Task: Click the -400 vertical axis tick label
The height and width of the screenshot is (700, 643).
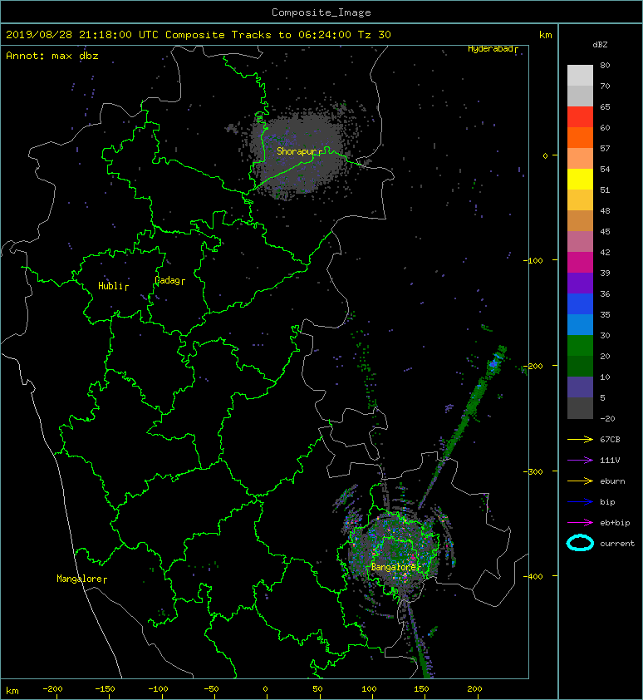Action: coord(533,576)
